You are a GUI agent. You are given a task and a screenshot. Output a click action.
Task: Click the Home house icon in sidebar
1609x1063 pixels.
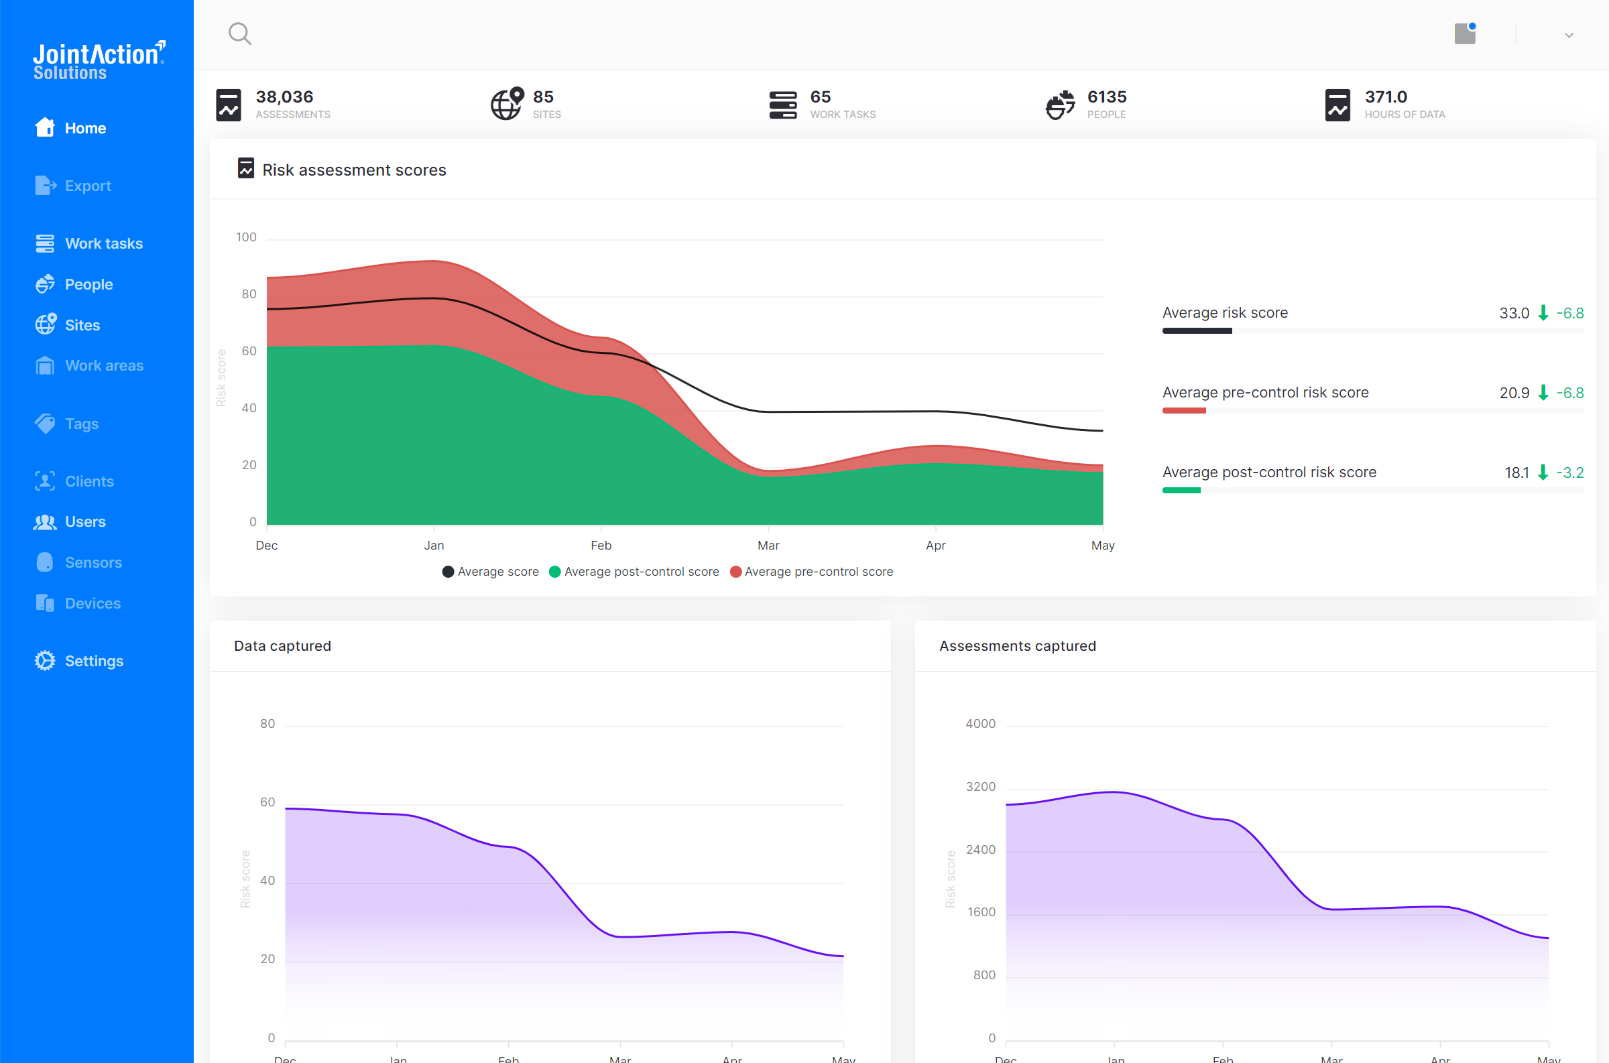45,127
